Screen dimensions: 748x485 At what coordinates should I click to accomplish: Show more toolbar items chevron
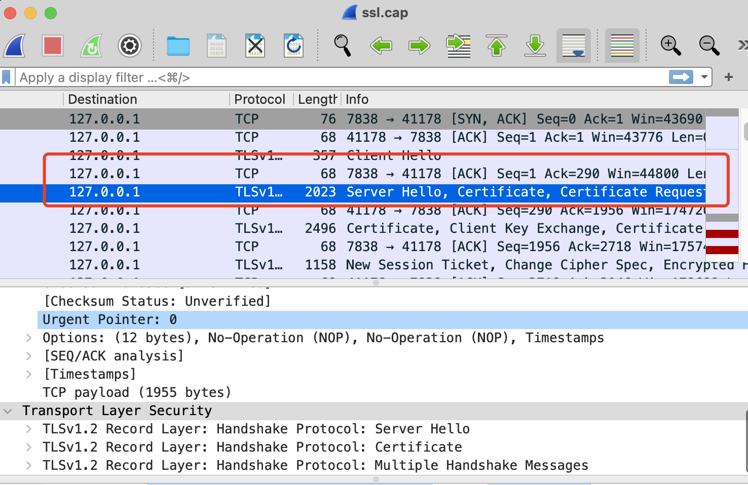(742, 46)
